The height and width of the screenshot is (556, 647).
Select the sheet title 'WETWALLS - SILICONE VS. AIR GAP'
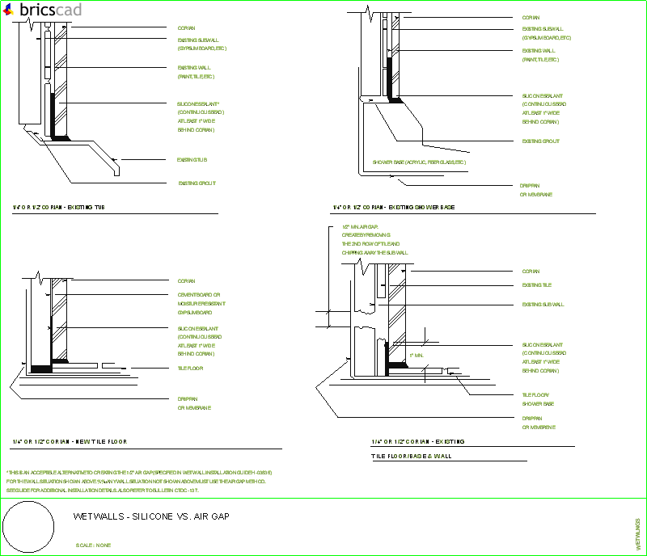pyautogui.click(x=151, y=516)
